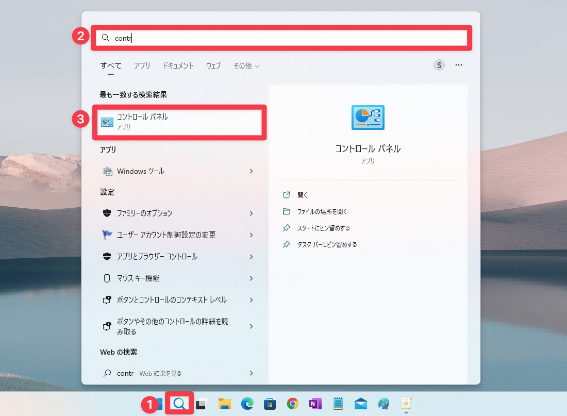Select アプリとブラウザー コントロール result text

click(157, 257)
